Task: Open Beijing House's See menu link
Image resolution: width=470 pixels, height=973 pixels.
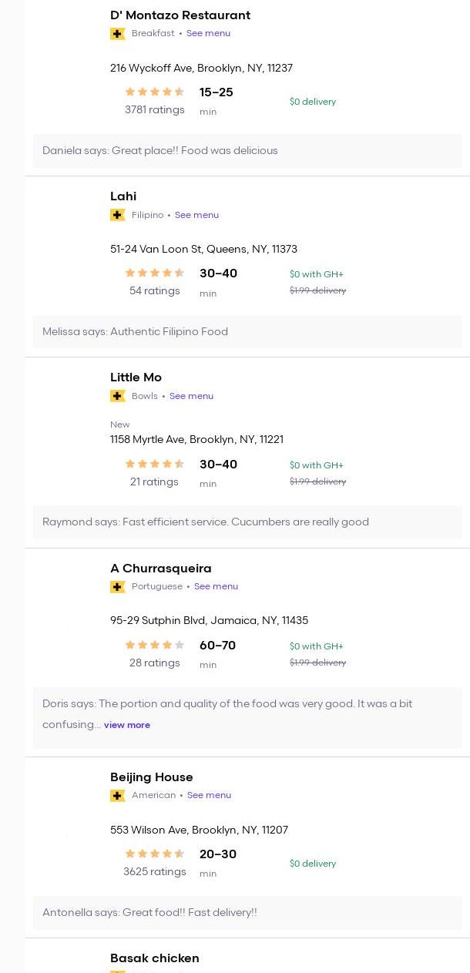Action: click(209, 795)
